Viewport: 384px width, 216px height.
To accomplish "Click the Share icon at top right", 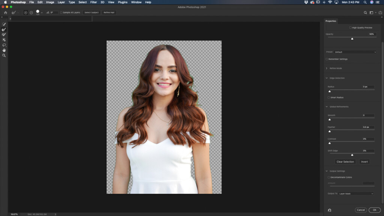I will 380,12.
